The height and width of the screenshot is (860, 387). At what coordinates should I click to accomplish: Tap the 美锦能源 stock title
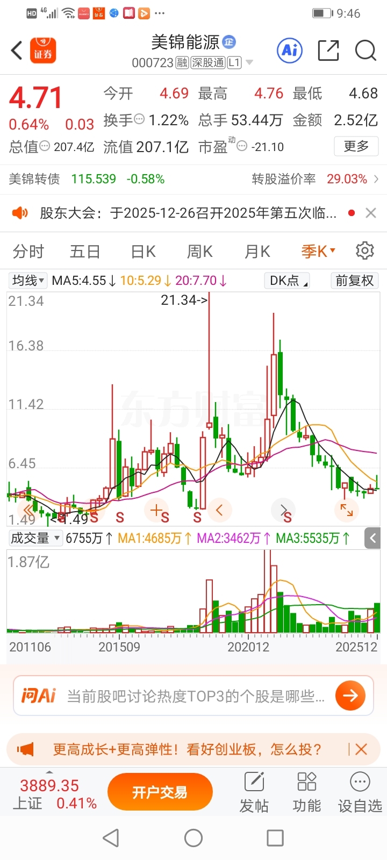(x=185, y=42)
